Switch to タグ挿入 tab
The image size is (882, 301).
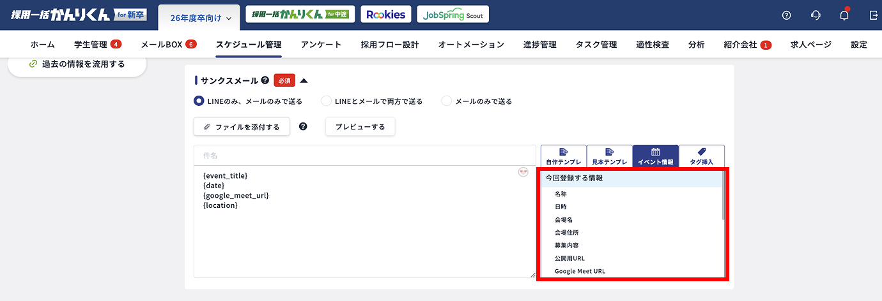click(701, 156)
